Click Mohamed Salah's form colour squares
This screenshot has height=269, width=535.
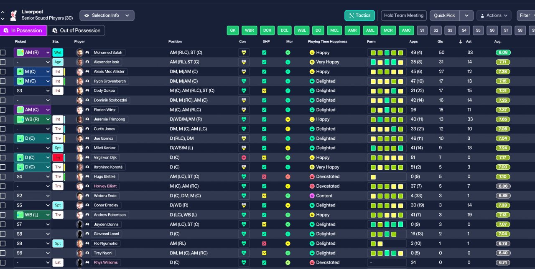387,53
